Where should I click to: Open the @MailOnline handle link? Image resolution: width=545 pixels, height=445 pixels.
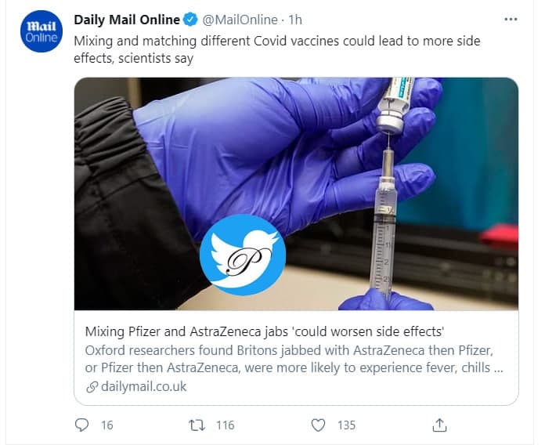click(x=240, y=20)
